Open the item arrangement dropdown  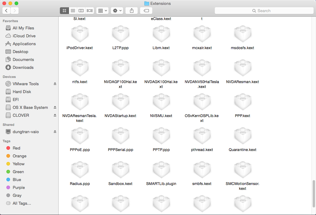[102, 11]
